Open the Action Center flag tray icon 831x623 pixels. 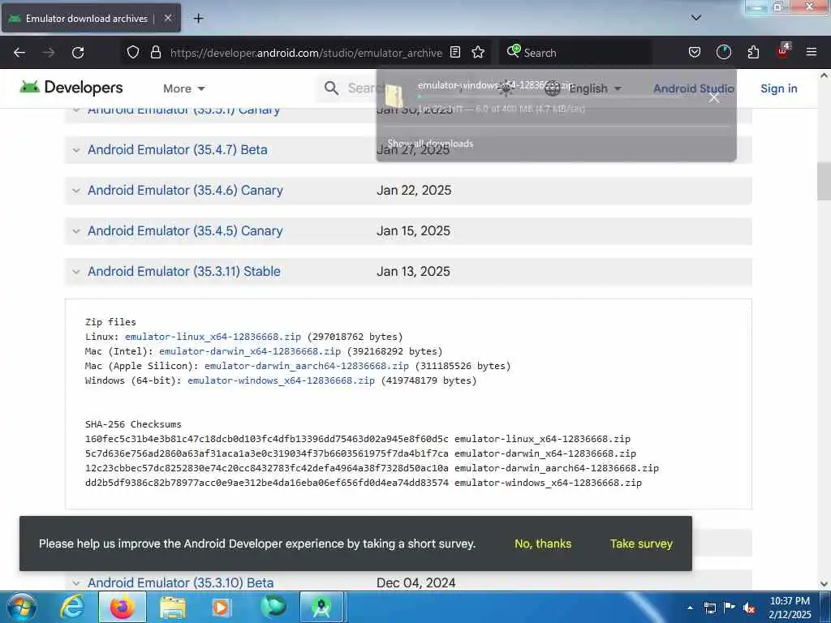coord(730,608)
